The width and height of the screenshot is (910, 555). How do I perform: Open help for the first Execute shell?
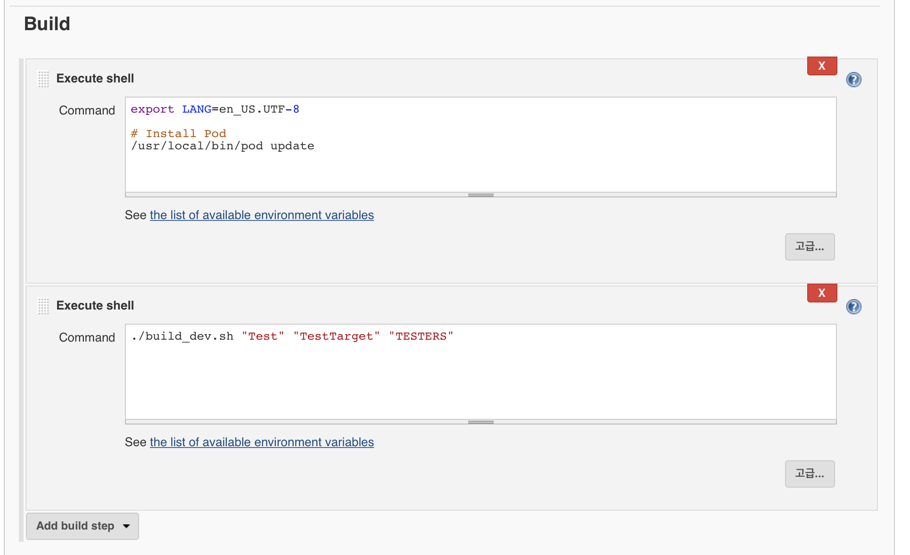[x=853, y=80]
